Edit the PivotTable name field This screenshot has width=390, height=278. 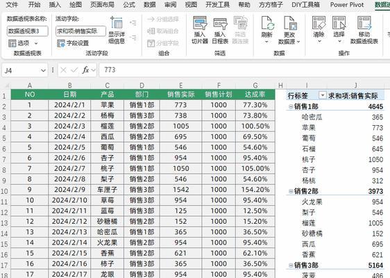click(27, 31)
